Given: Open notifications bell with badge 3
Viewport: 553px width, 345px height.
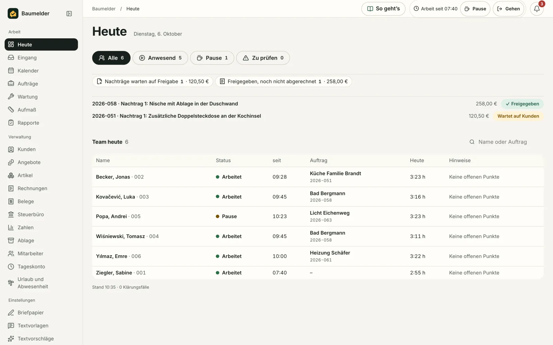Looking at the screenshot, I should click(537, 9).
